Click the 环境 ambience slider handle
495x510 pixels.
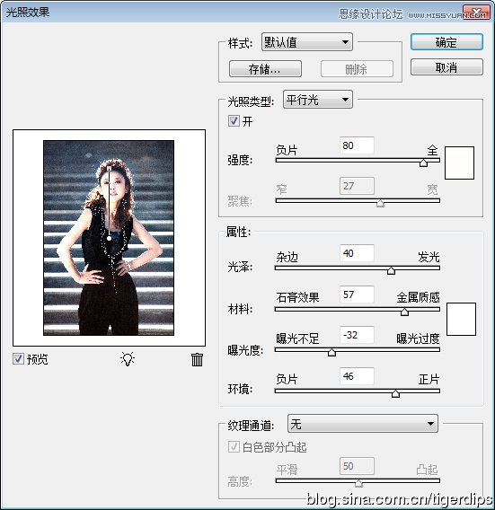(x=396, y=393)
